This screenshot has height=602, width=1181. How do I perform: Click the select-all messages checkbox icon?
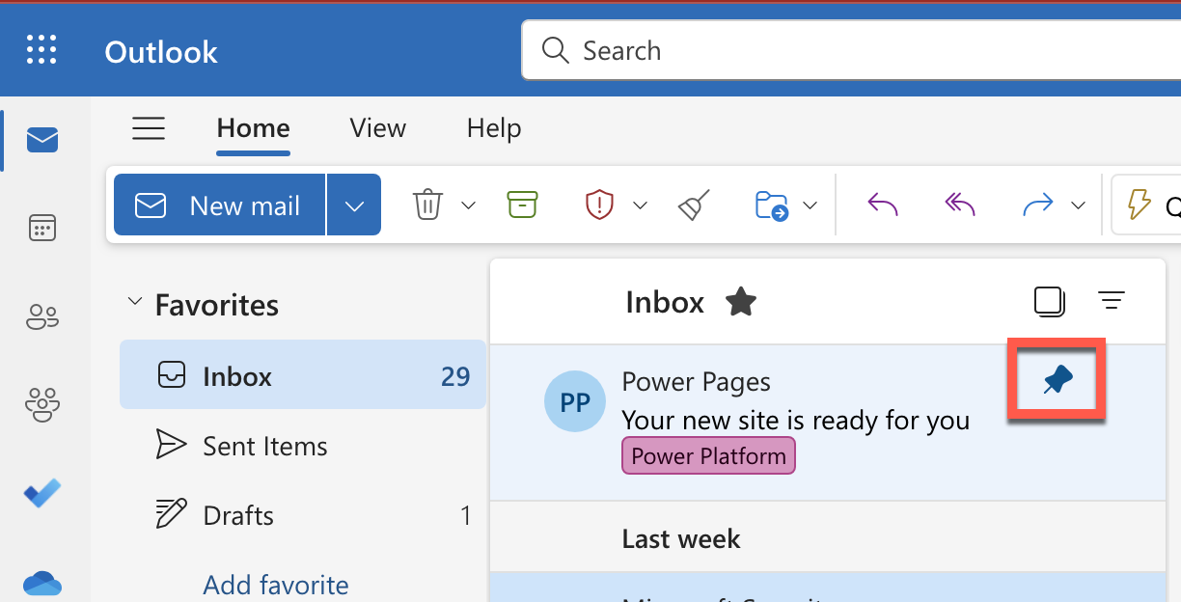[1049, 301]
